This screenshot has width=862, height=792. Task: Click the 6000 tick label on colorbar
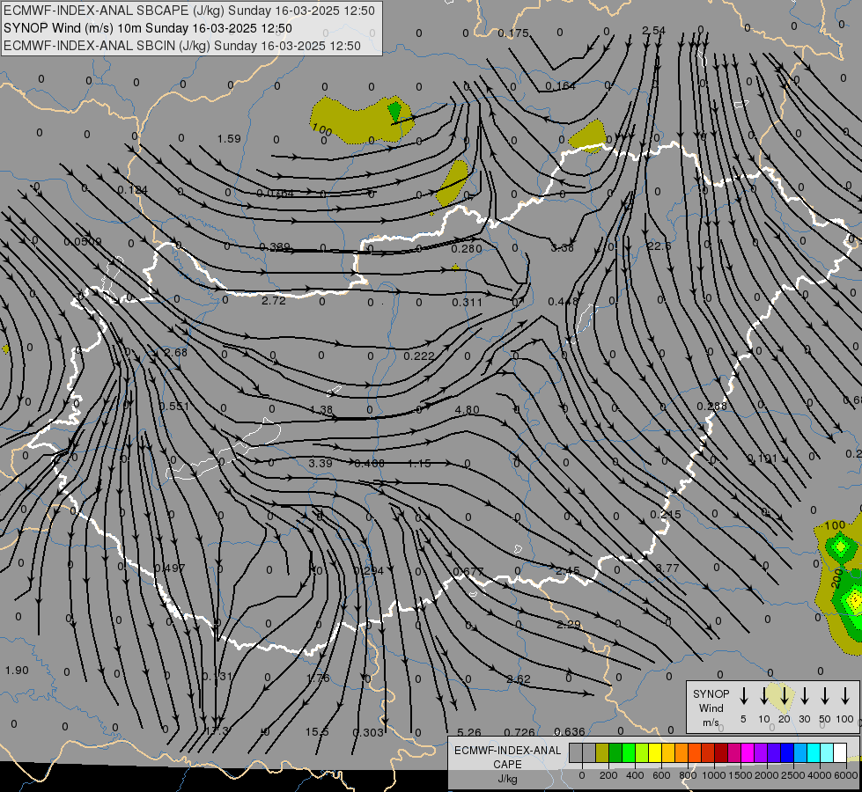click(847, 775)
